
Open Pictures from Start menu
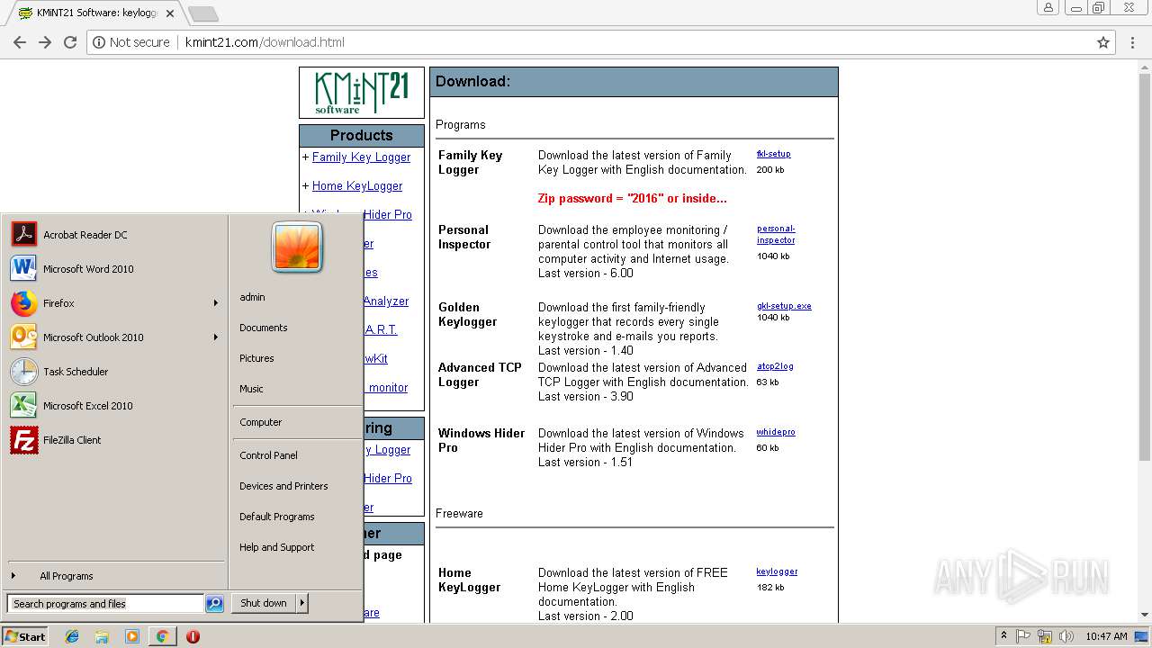click(x=256, y=358)
